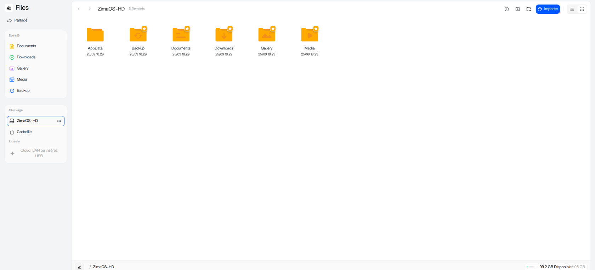Open Corbeille trash in sidebar
Viewport: 595px width, 270px height.
pyautogui.click(x=24, y=132)
